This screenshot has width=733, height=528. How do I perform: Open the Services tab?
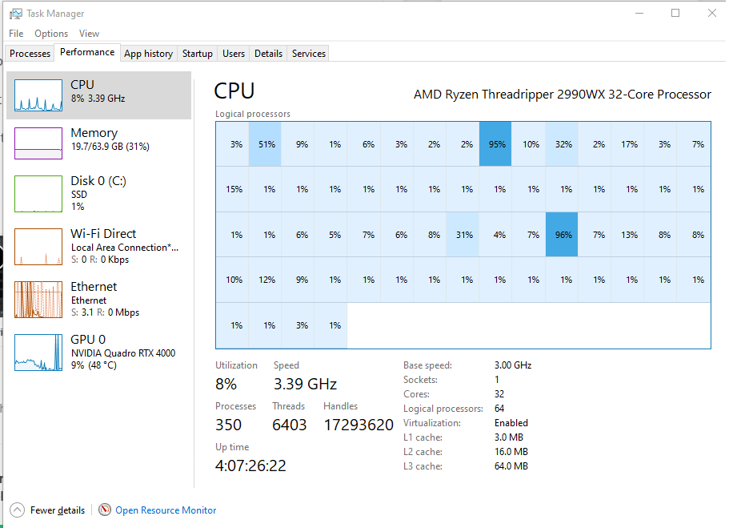309,54
